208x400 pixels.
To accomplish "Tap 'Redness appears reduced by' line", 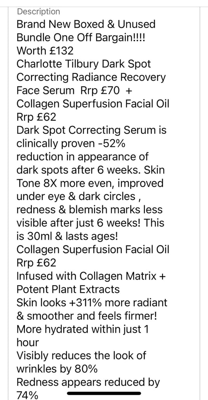I will 88,382.
